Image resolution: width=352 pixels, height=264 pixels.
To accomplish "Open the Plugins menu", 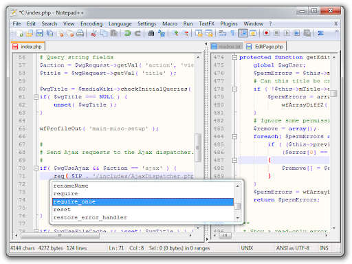I will (229, 23).
